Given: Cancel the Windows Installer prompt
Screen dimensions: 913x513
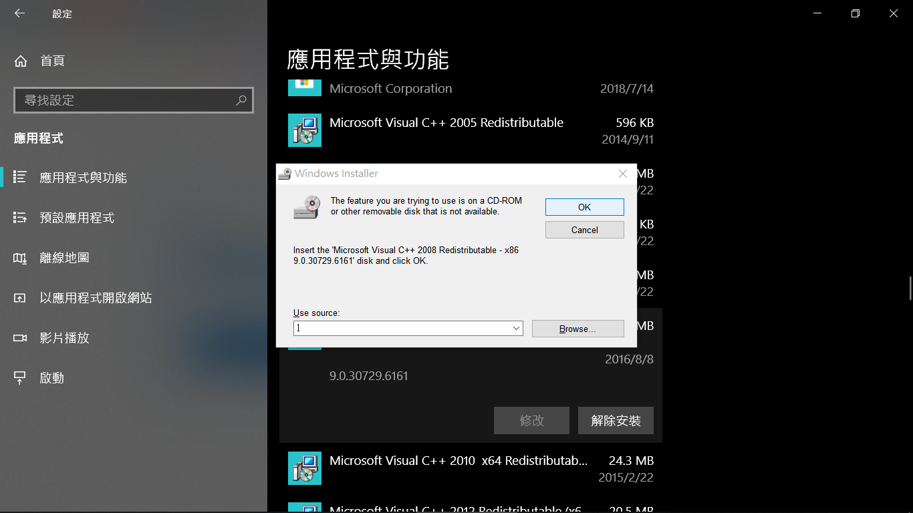Looking at the screenshot, I should (585, 230).
